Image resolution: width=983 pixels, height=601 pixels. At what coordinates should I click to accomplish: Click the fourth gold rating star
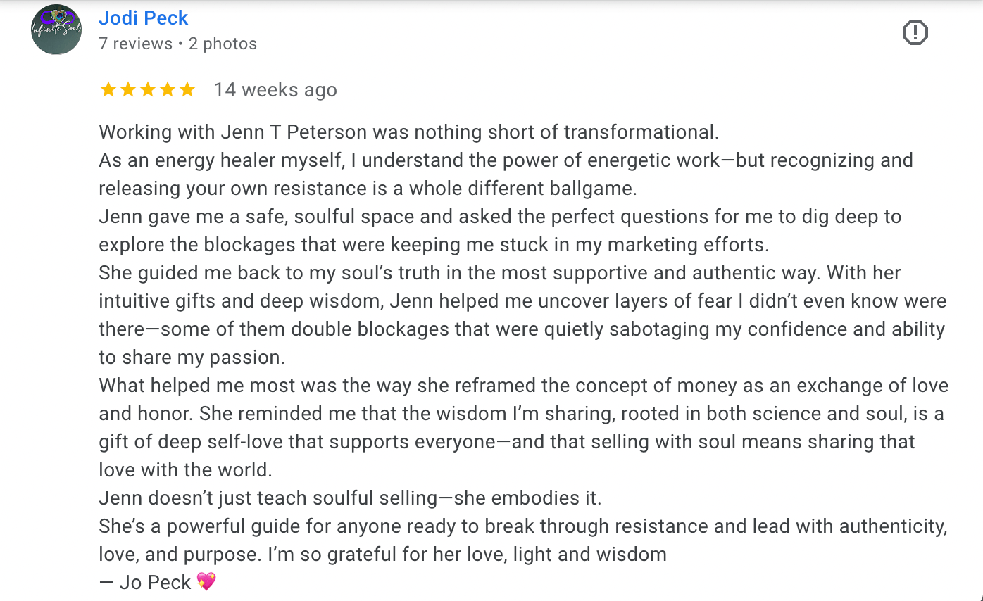pyautogui.click(x=167, y=90)
